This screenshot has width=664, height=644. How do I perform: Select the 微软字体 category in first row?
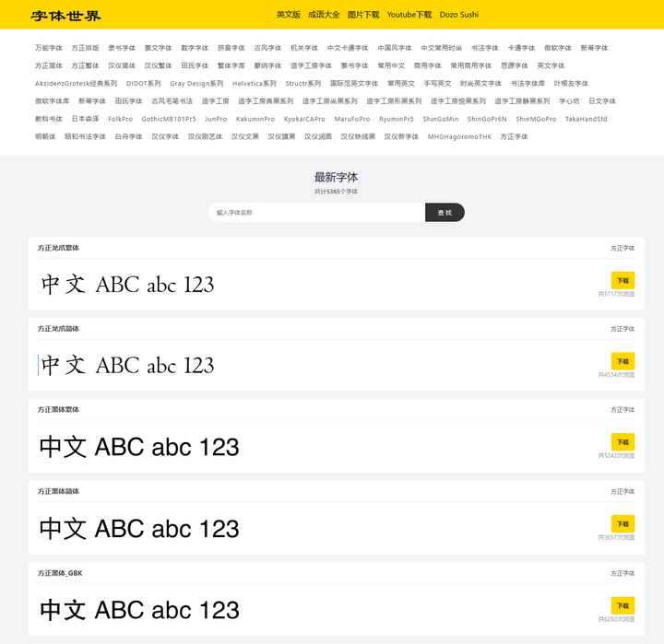point(558,48)
